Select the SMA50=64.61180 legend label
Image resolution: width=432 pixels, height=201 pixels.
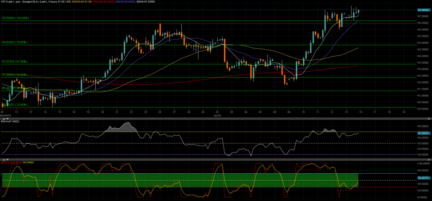[81, 2]
